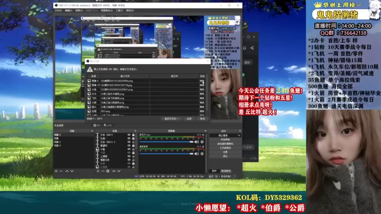Add a new scene with the plus icon
This screenshot has height=214, width=381.
[56, 171]
